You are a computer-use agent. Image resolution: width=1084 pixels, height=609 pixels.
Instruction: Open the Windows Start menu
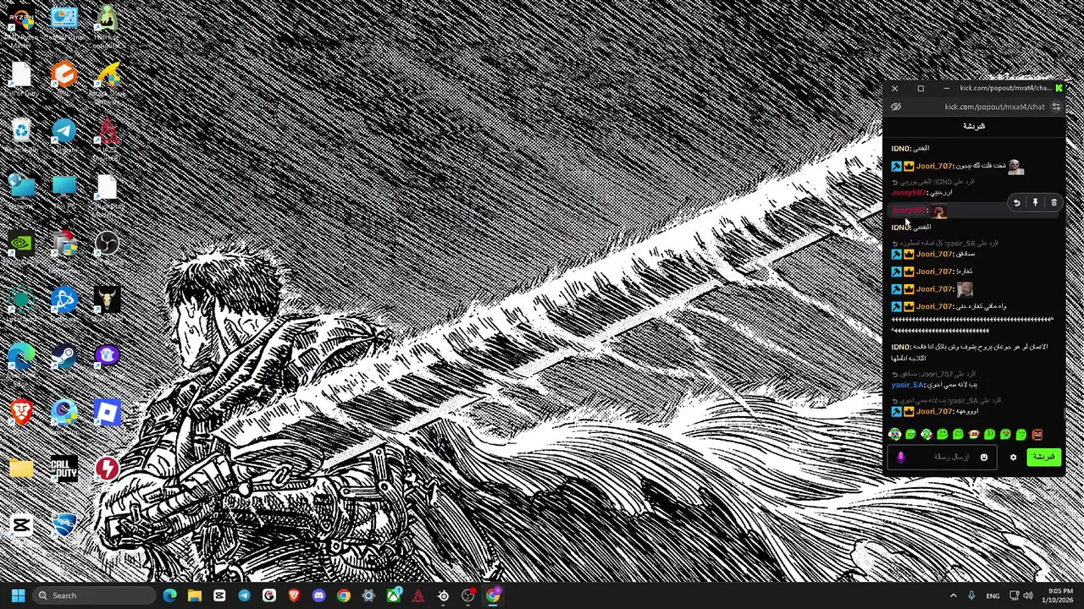18,595
